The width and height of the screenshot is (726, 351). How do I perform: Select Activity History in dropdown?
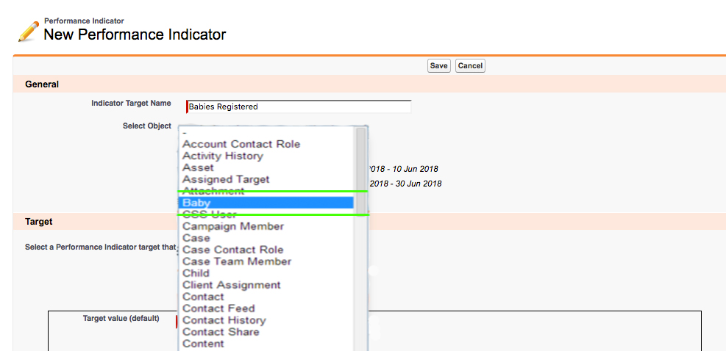[222, 156]
